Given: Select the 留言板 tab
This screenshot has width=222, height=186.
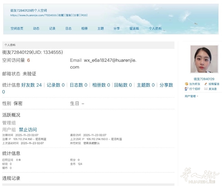Looking at the screenshot, I should (x=134, y=28).
